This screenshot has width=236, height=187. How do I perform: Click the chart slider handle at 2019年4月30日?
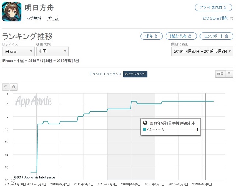click(x=13, y=180)
